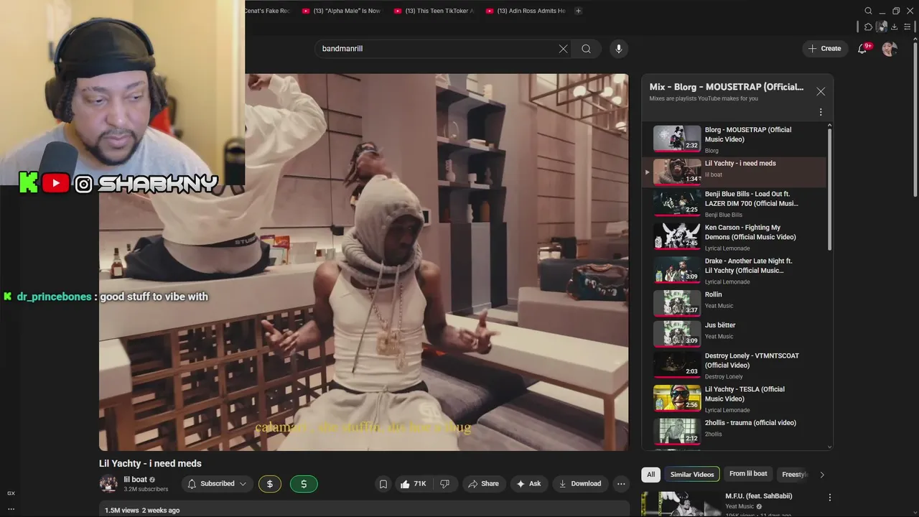Show more filter chips with right arrow
This screenshot has width=919, height=517.
click(x=822, y=475)
